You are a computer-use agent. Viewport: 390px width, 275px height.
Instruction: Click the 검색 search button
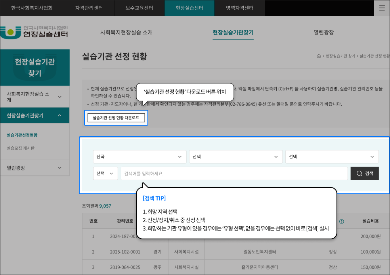click(364, 174)
